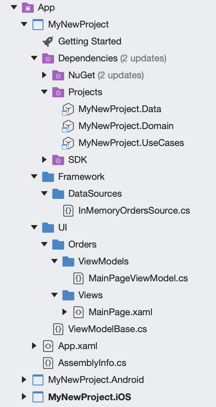Viewport: 216px width, 407px height.
Task: Click the MainPage.xaml file icon
Action: (78, 312)
